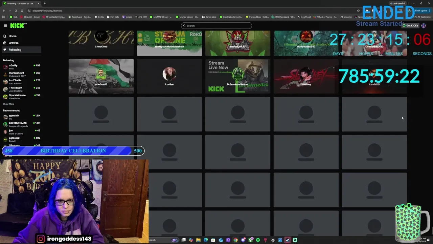
Task: Open ARC MAP bookmark
Action: coord(141,17)
